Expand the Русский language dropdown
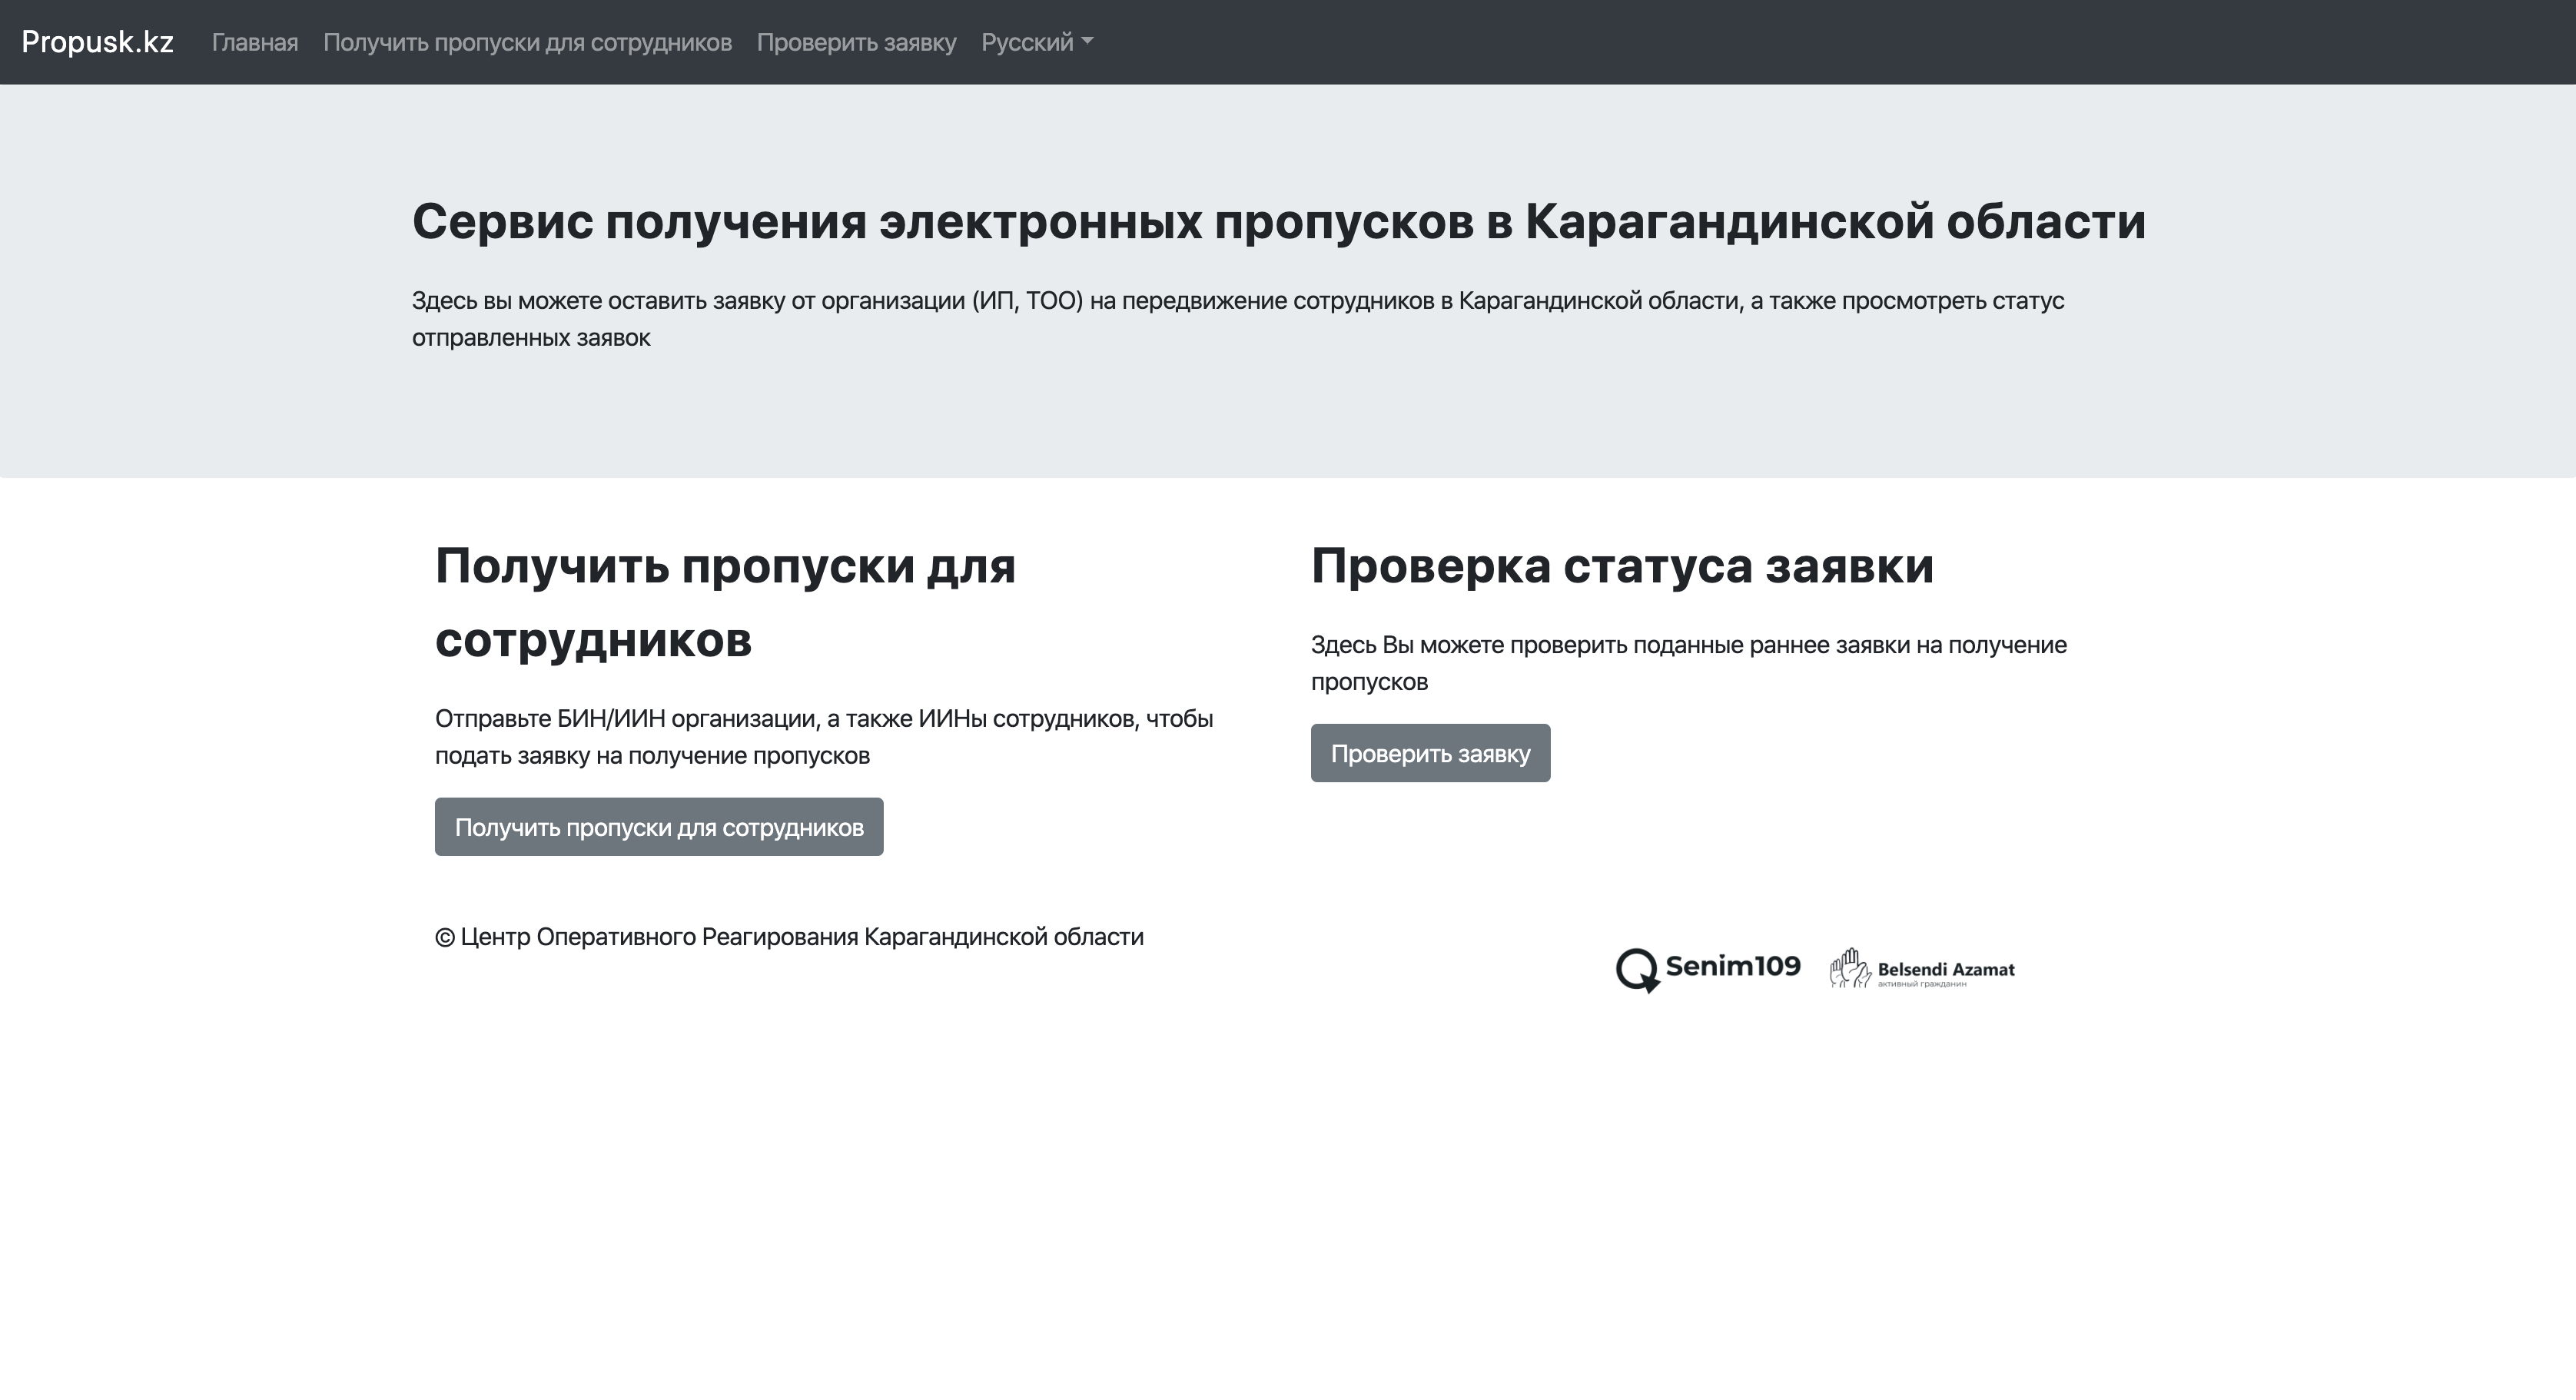This screenshot has width=2576, height=1400. [1037, 42]
